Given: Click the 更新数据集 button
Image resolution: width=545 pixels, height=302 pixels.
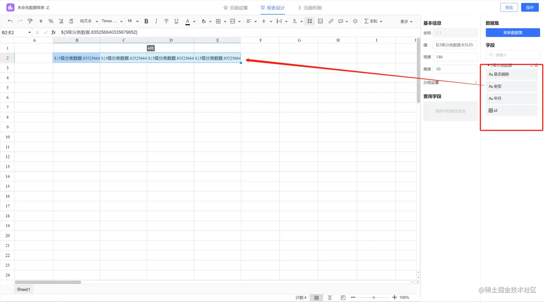Looking at the screenshot, I should pos(513,33).
